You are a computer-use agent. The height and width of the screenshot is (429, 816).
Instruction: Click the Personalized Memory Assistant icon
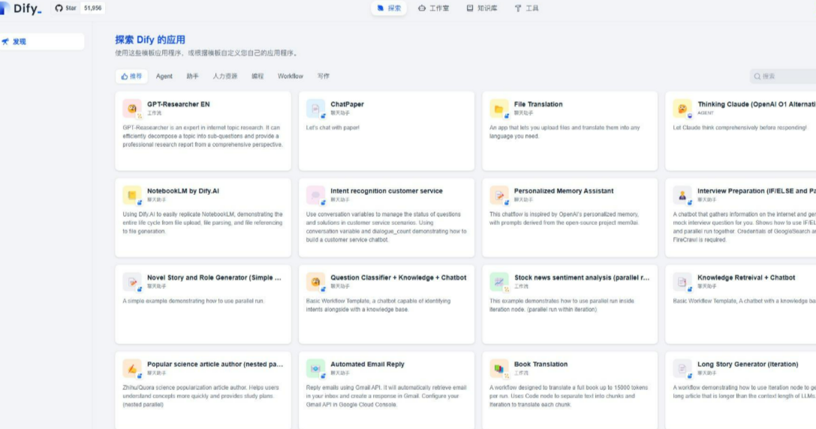point(499,195)
